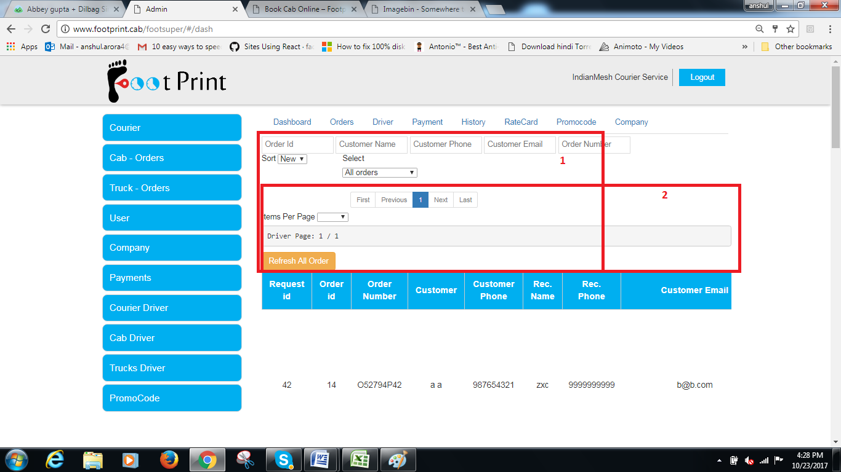Launch Internet Explorer from the taskbar
The height and width of the screenshot is (472, 841).
55,460
